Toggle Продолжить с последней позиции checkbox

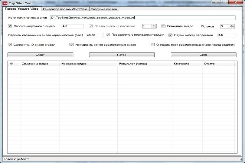[x=108, y=34]
